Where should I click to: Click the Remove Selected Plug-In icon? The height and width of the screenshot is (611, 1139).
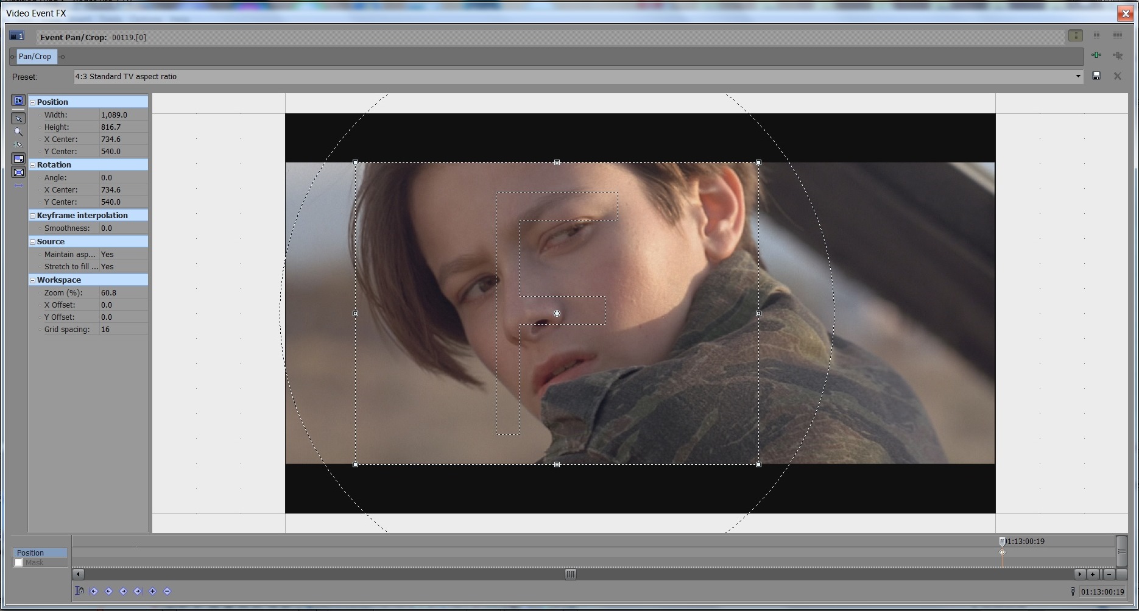(1118, 55)
